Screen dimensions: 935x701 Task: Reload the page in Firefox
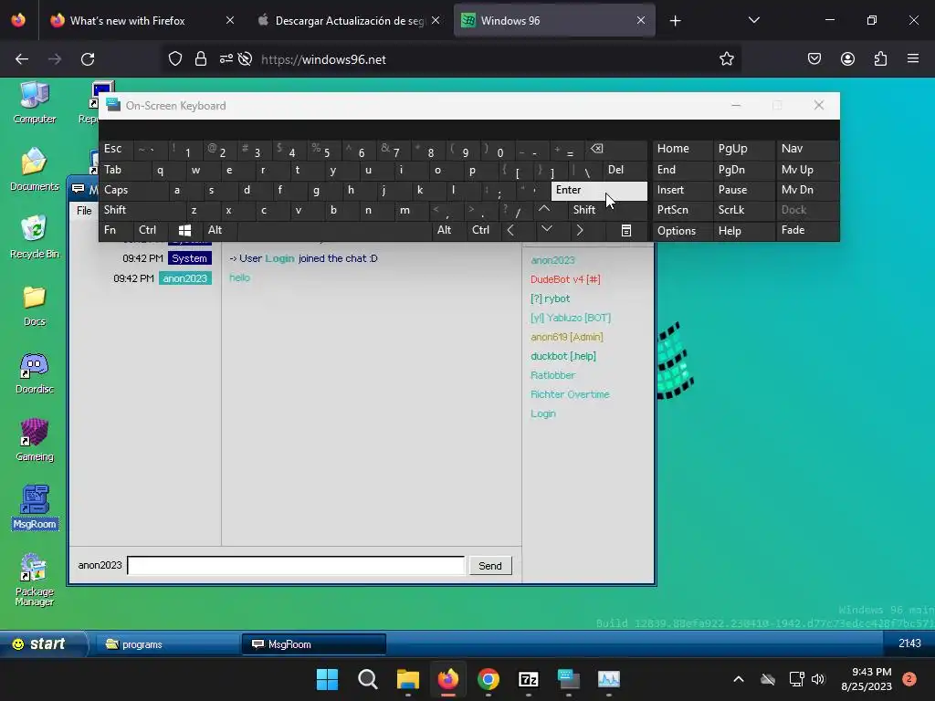tap(88, 59)
